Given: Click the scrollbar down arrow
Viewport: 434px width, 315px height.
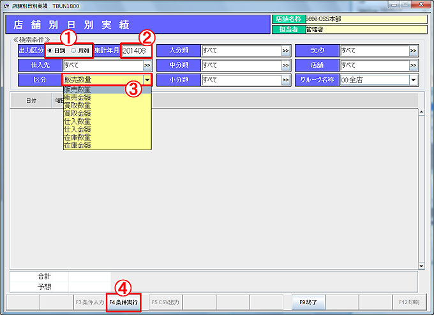Looking at the screenshot, I should point(421,266).
